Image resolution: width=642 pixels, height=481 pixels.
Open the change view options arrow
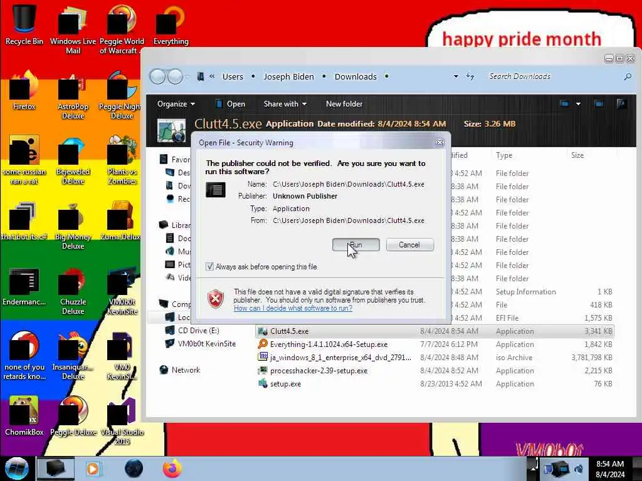pyautogui.click(x=578, y=104)
